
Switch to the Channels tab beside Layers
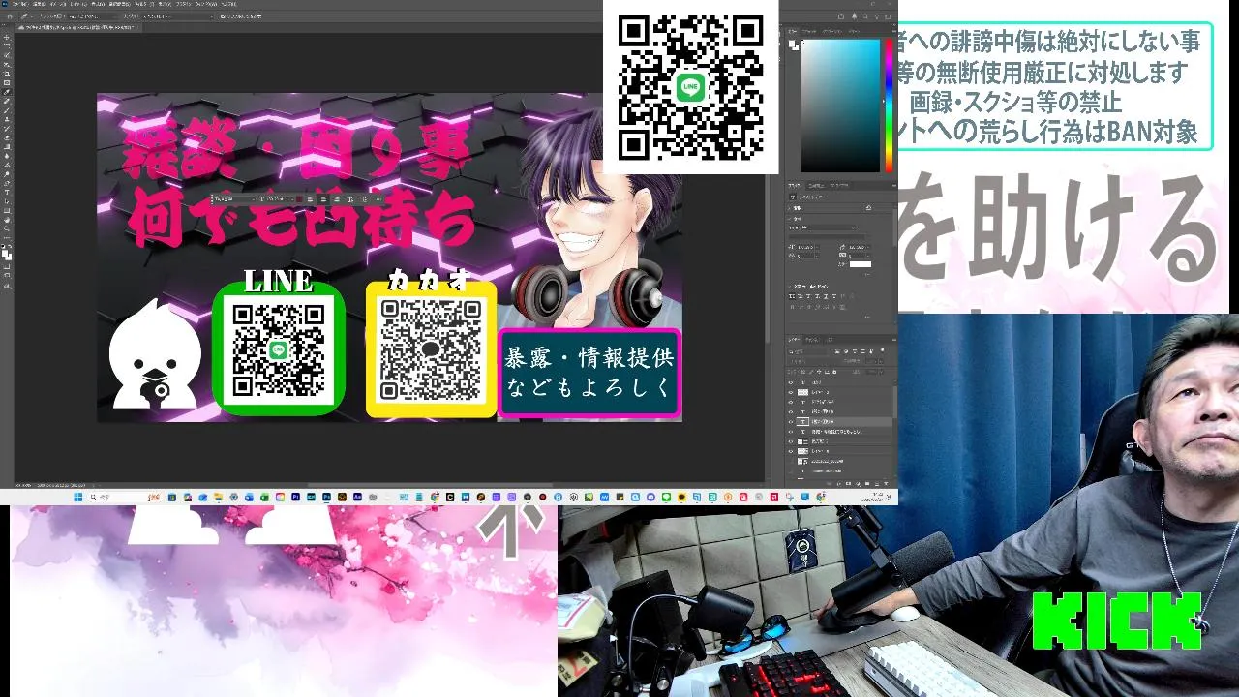pyautogui.click(x=812, y=340)
